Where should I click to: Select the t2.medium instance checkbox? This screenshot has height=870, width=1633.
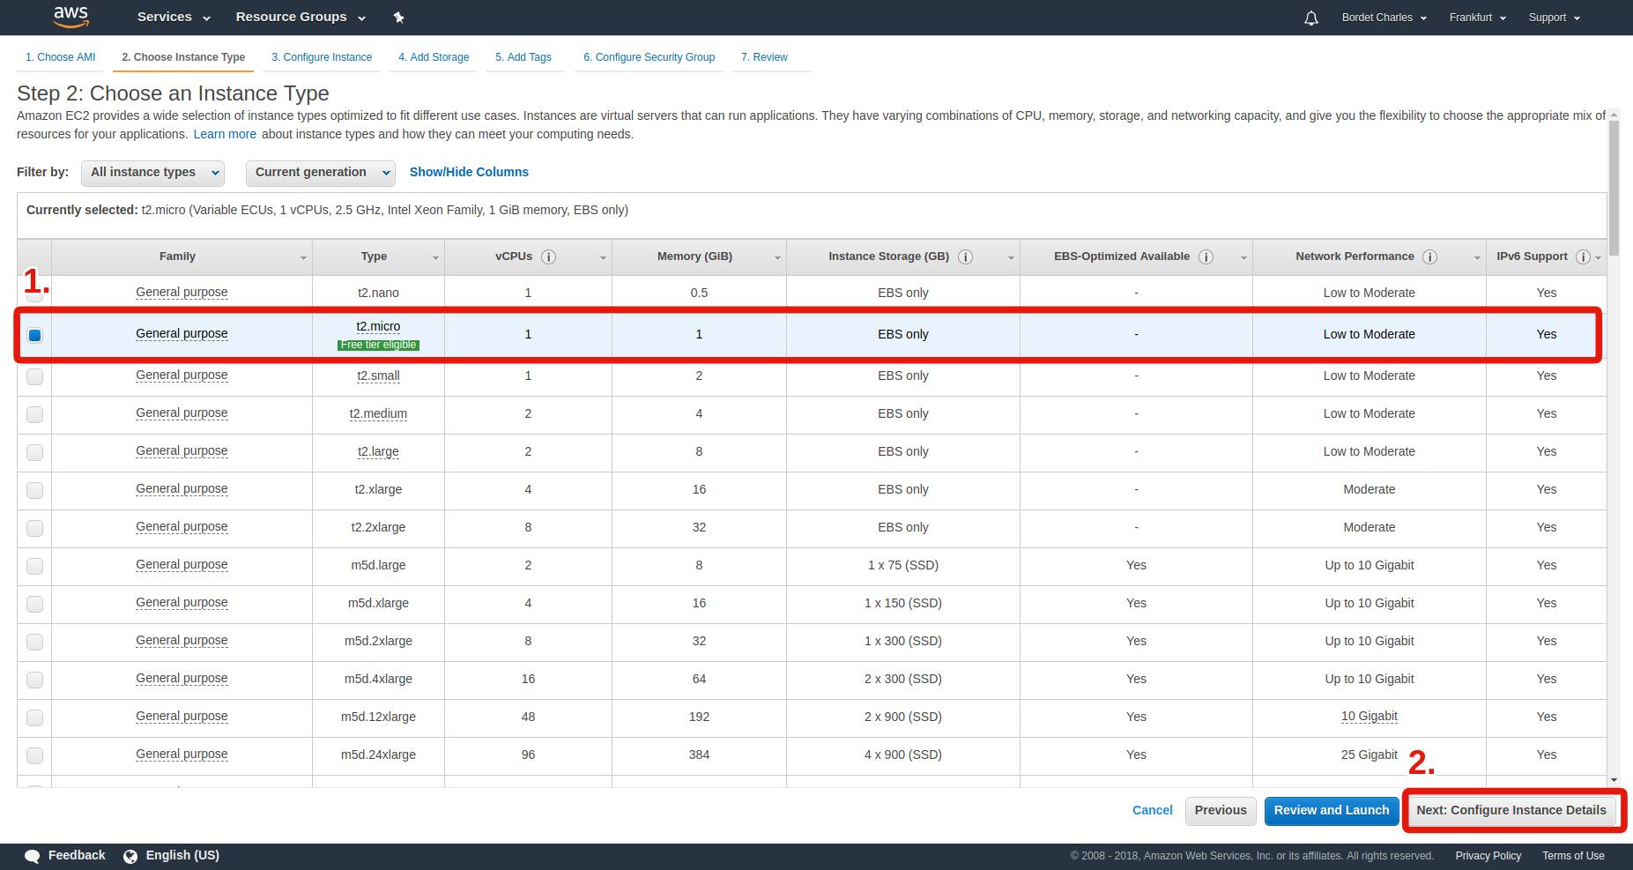coord(34,414)
